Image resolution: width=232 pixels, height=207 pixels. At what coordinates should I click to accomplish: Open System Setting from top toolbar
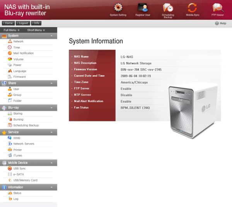(x=118, y=9)
